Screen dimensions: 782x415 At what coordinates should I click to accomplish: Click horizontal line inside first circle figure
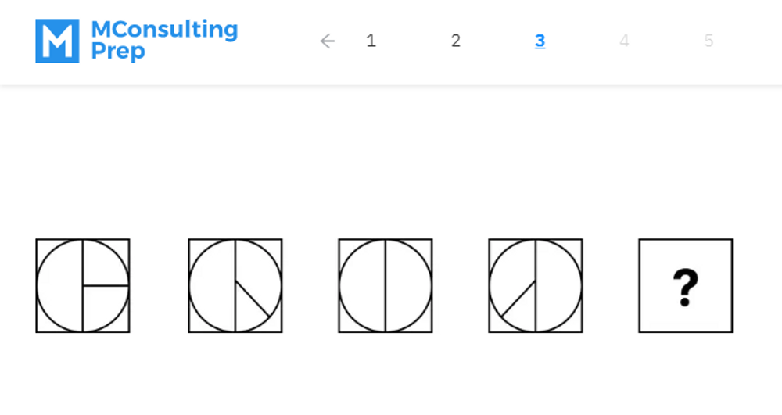click(106, 286)
